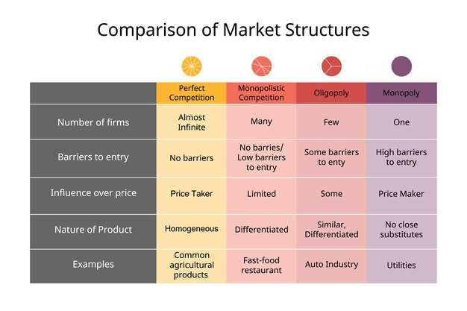467x311 pixels.
Task: Click the Auto Industry cell
Action: click(331, 264)
